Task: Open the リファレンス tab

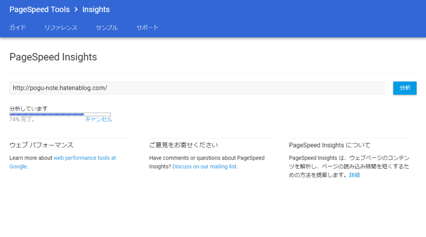Action: tap(61, 27)
